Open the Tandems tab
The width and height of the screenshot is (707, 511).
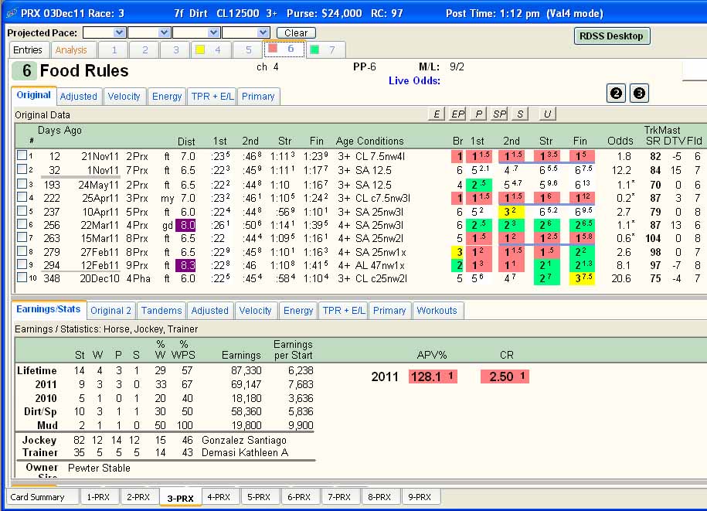pyautogui.click(x=161, y=310)
